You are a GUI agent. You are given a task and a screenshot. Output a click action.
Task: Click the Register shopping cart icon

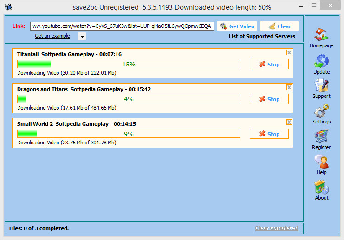tap(321, 136)
